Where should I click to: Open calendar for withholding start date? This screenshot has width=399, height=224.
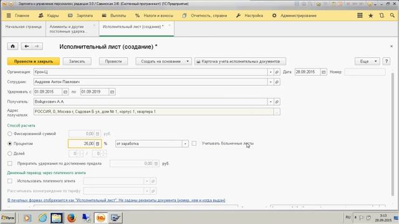tap(65, 91)
